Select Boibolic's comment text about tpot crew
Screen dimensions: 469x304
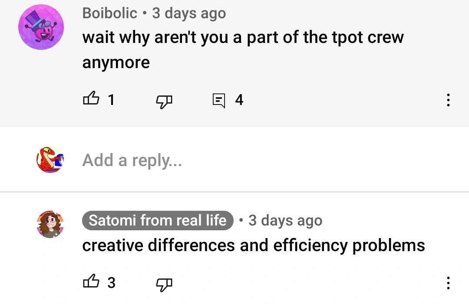tap(243, 49)
